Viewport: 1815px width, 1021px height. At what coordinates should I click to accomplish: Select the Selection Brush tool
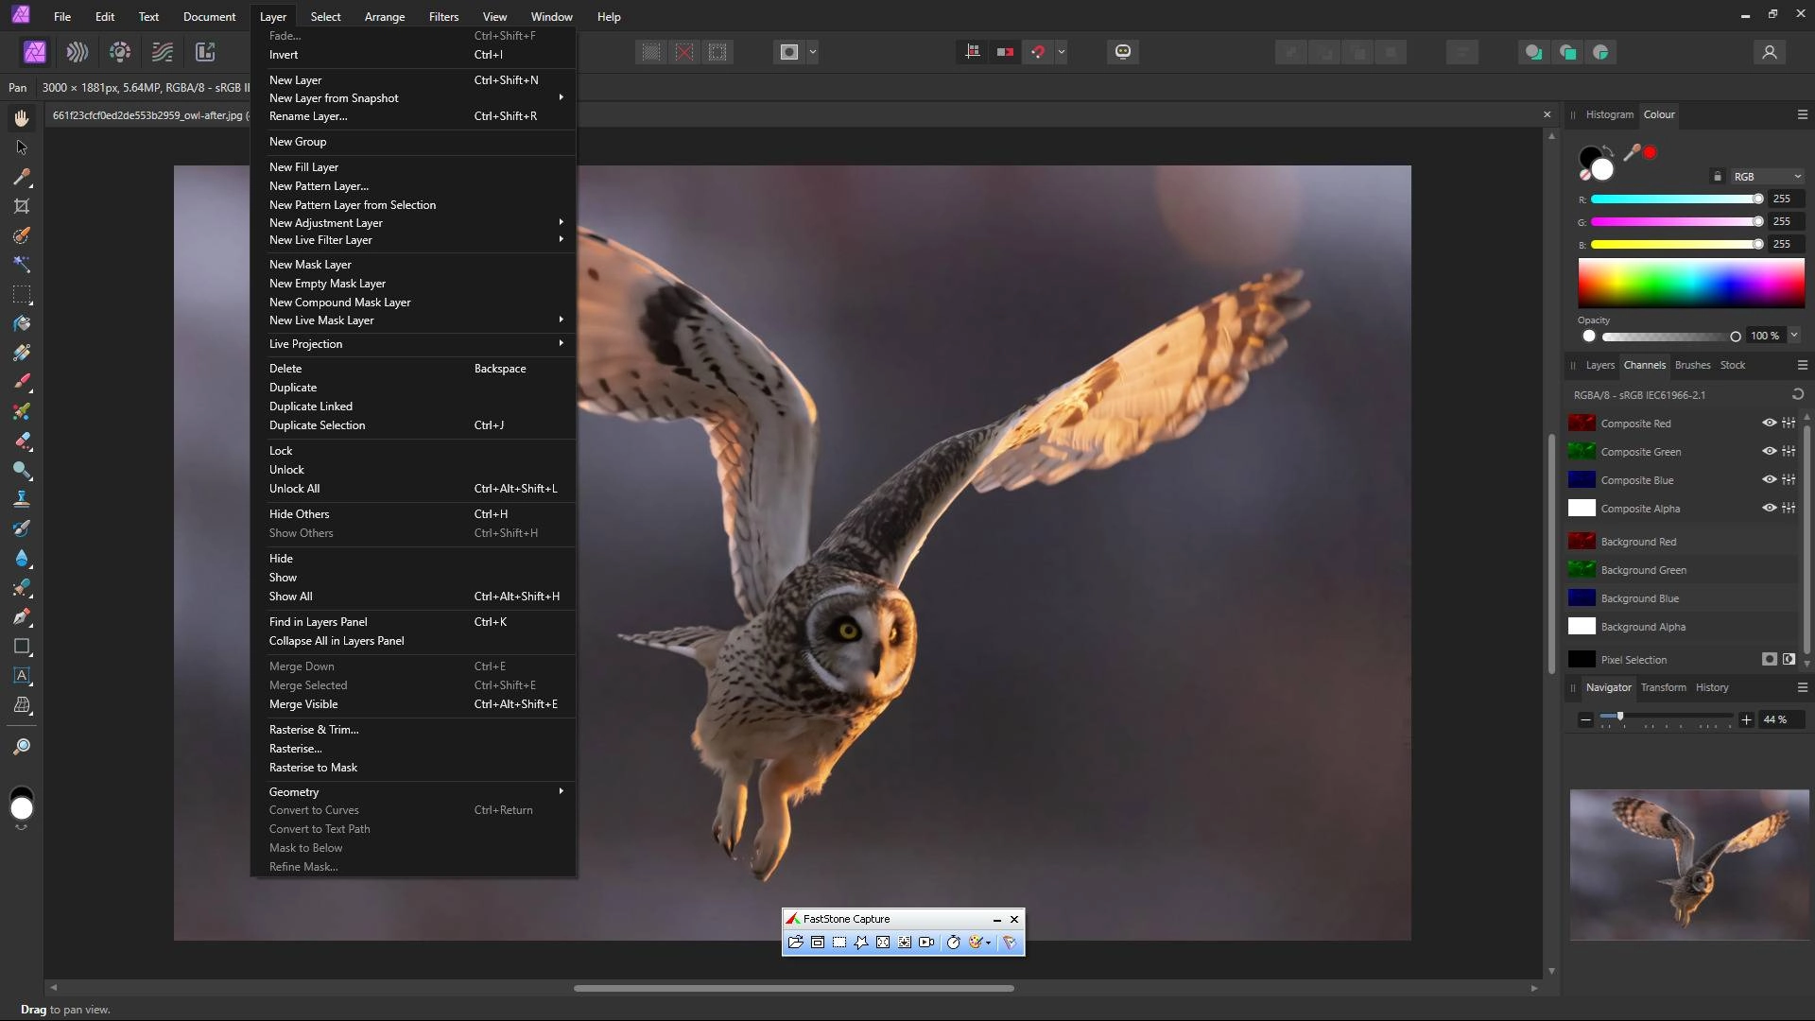pos(22,235)
